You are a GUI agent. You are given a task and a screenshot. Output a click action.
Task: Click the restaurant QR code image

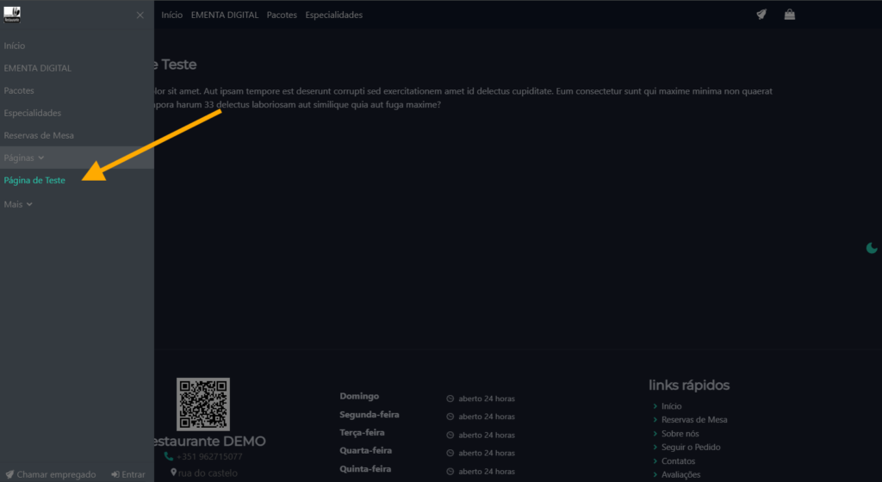pyautogui.click(x=203, y=404)
